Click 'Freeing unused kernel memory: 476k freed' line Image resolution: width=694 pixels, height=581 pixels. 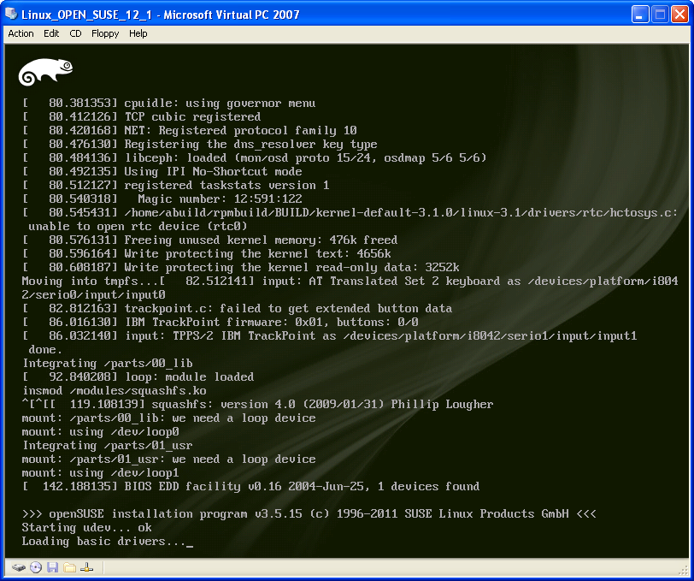point(209,240)
